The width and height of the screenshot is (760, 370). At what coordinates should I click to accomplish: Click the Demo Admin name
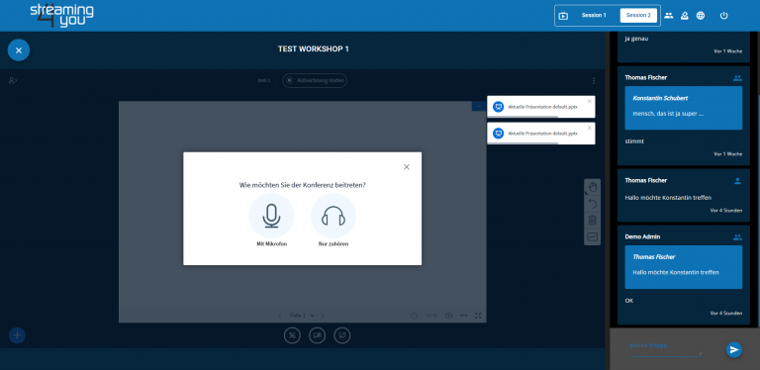click(x=642, y=236)
